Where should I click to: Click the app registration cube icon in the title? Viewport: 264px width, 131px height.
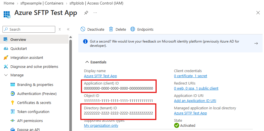pyautogui.click(x=7, y=15)
